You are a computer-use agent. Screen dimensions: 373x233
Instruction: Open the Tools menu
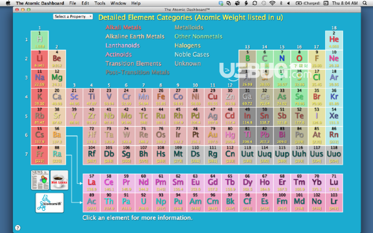pyautogui.click(x=99, y=3)
